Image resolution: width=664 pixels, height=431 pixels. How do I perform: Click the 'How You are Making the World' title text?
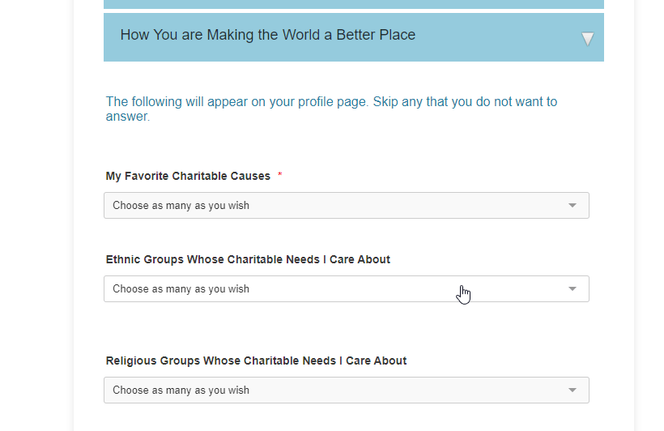[267, 35]
